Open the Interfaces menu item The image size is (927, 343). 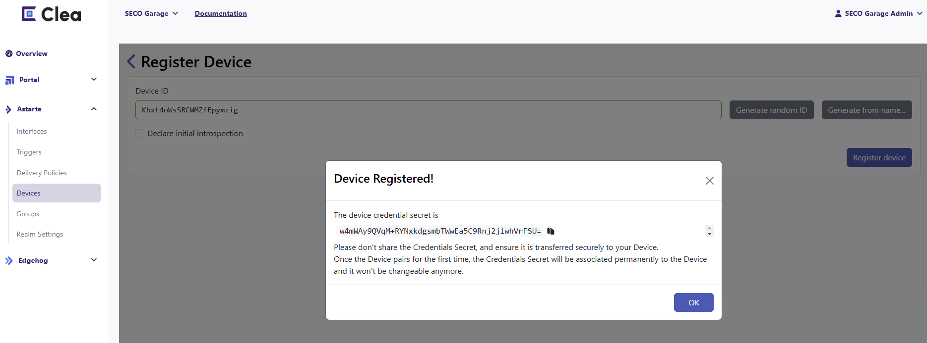coord(32,131)
